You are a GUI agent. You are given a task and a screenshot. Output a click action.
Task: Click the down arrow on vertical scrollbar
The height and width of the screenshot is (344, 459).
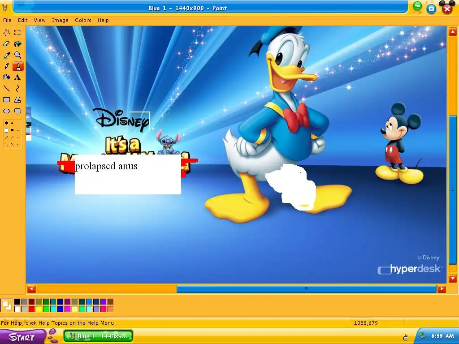(453, 278)
